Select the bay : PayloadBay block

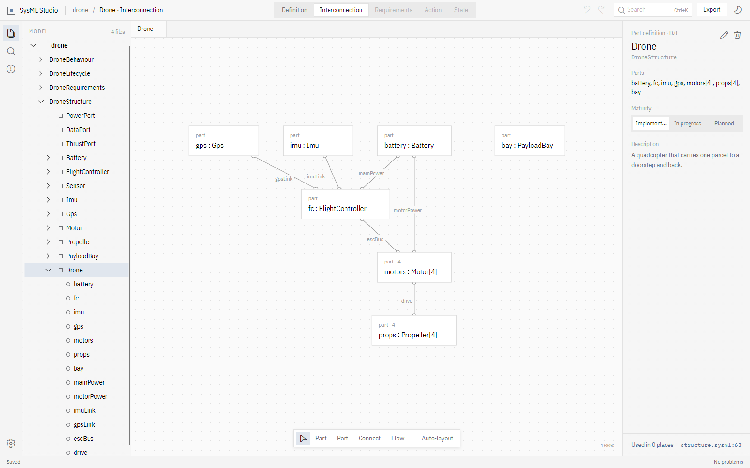click(530, 141)
